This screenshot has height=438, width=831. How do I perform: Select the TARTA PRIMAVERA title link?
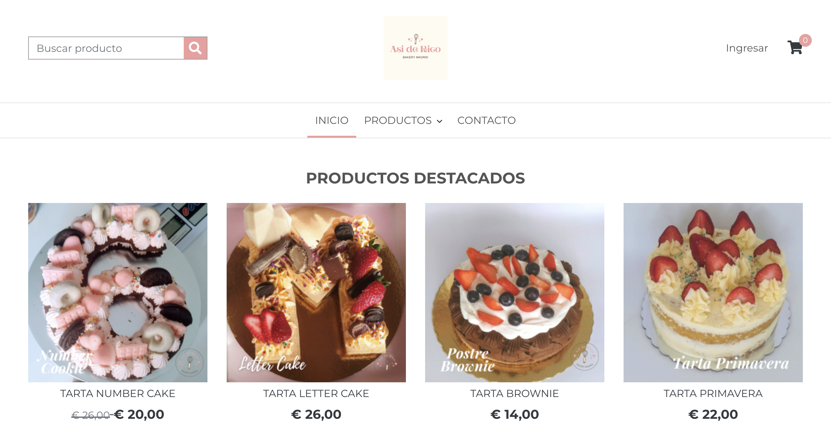pos(713,393)
